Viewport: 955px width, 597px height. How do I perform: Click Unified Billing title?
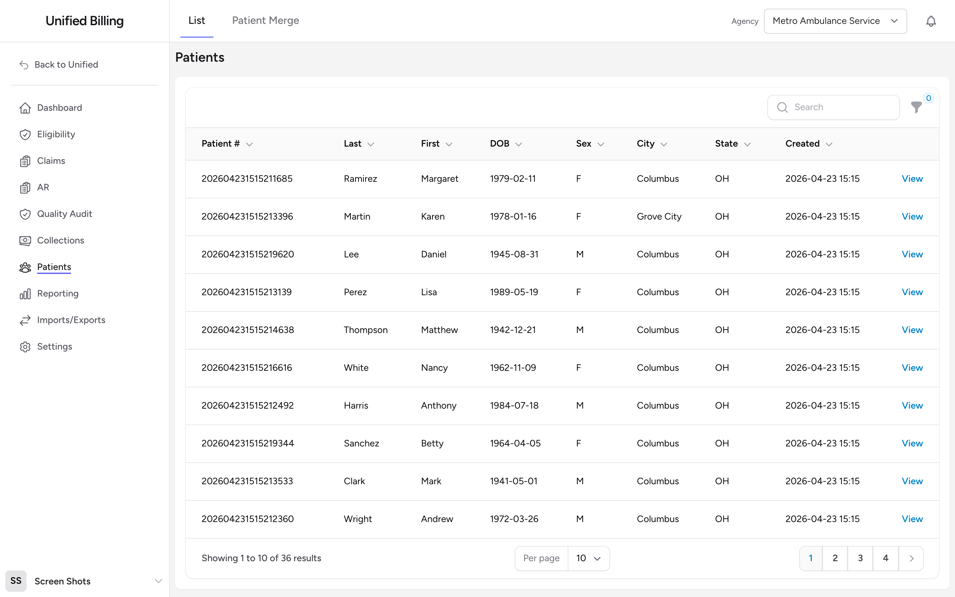coord(85,21)
